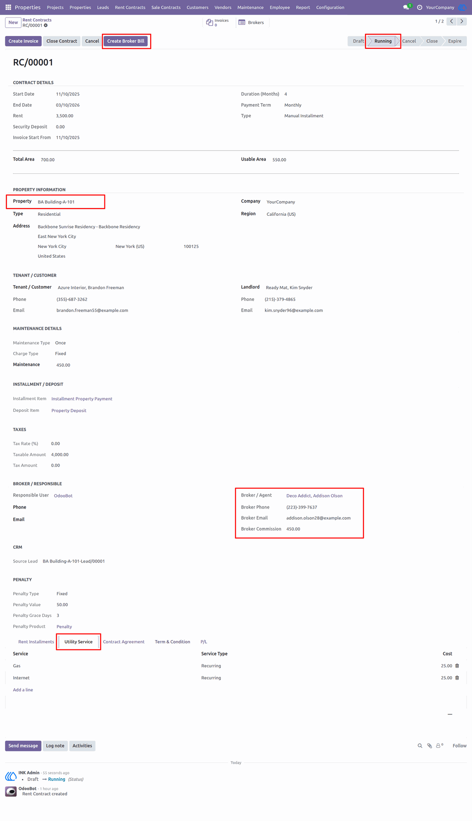
Task: Click Log note button
Action: tap(55, 746)
